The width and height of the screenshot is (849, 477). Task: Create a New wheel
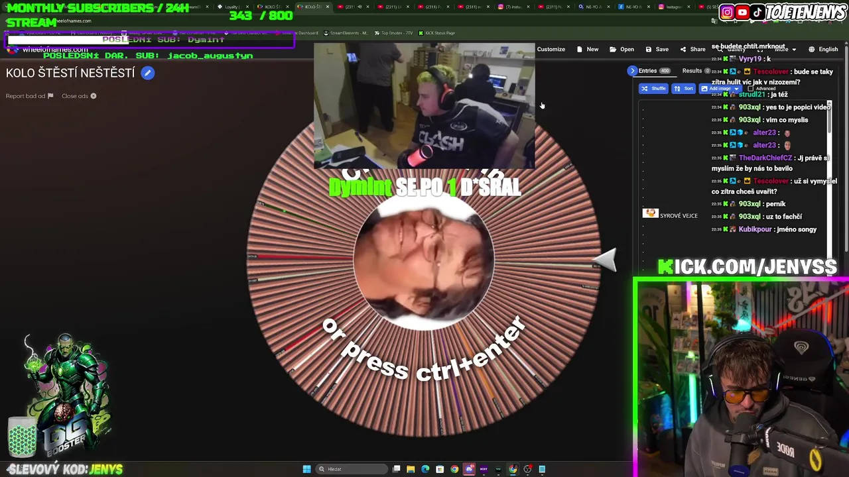tap(588, 49)
